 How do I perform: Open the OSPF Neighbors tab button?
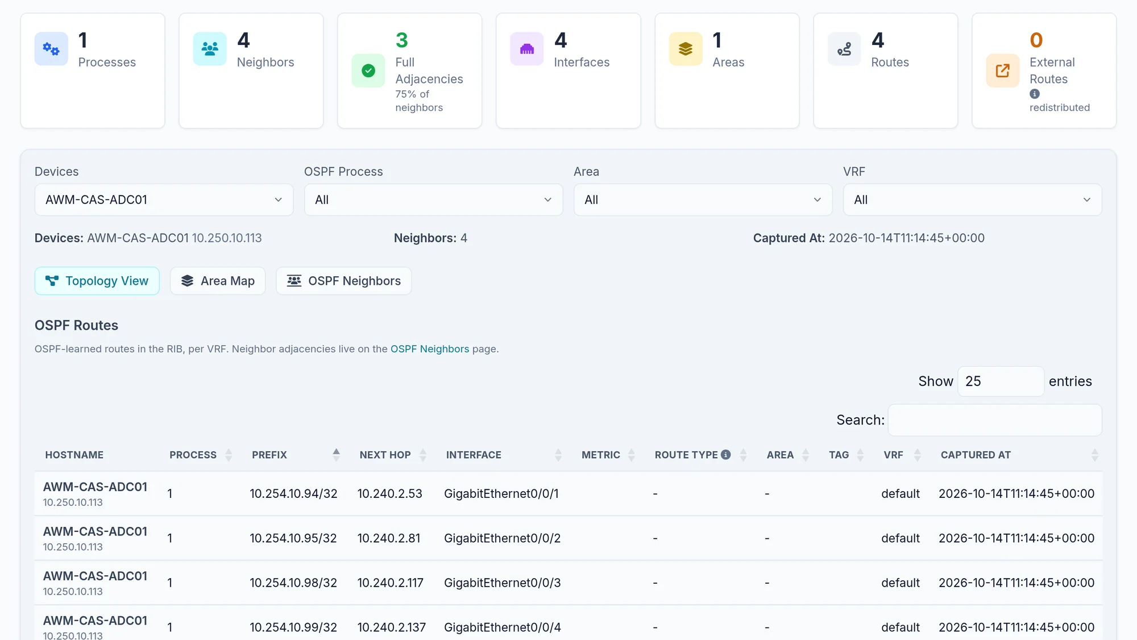[x=344, y=281]
